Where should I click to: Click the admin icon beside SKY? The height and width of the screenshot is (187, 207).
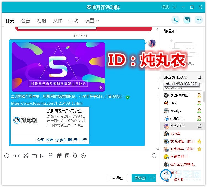199,103
